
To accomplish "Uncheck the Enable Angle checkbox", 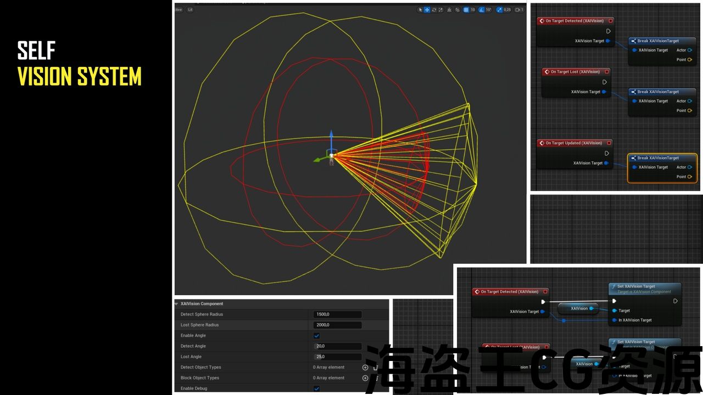I will [x=316, y=336].
